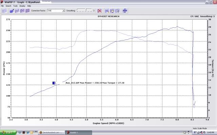Open the Display menu
217x135 pixels.
(x=22, y=6)
